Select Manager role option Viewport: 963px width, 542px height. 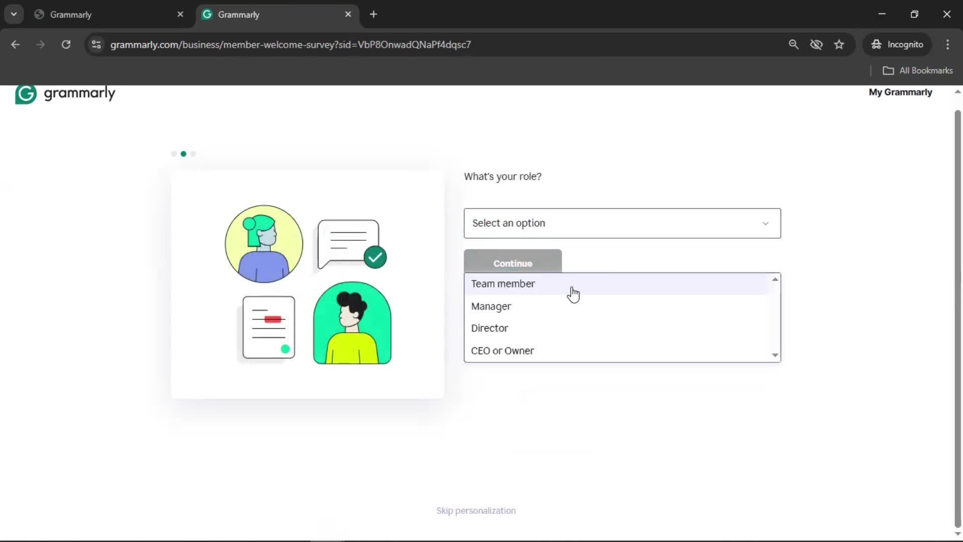(491, 306)
